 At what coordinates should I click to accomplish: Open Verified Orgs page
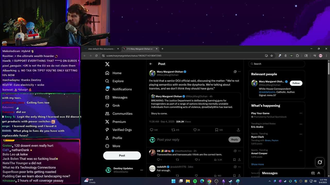119,130
